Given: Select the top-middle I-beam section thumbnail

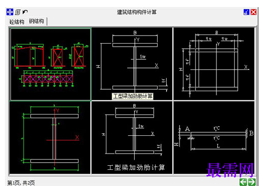Looking at the screenshot, I should coord(132,64).
